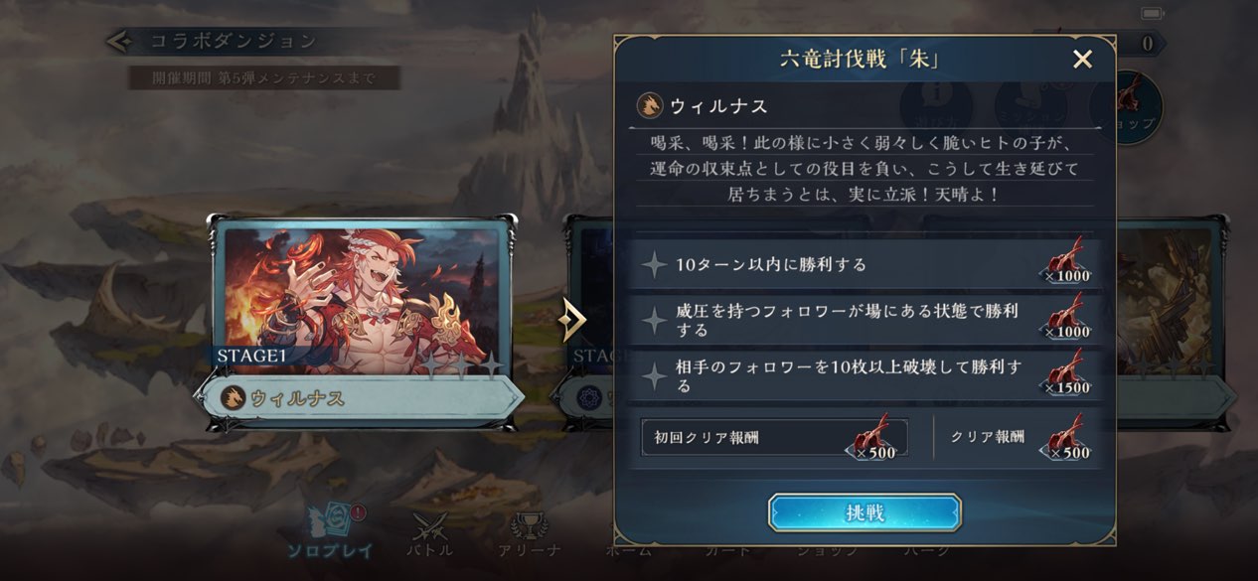Image resolution: width=1258 pixels, height=581 pixels.
Task: Start the battle with 挑戦 button
Action: [865, 512]
